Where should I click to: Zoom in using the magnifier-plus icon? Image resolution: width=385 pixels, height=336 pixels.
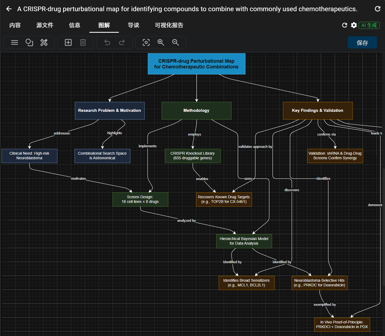(x=161, y=42)
